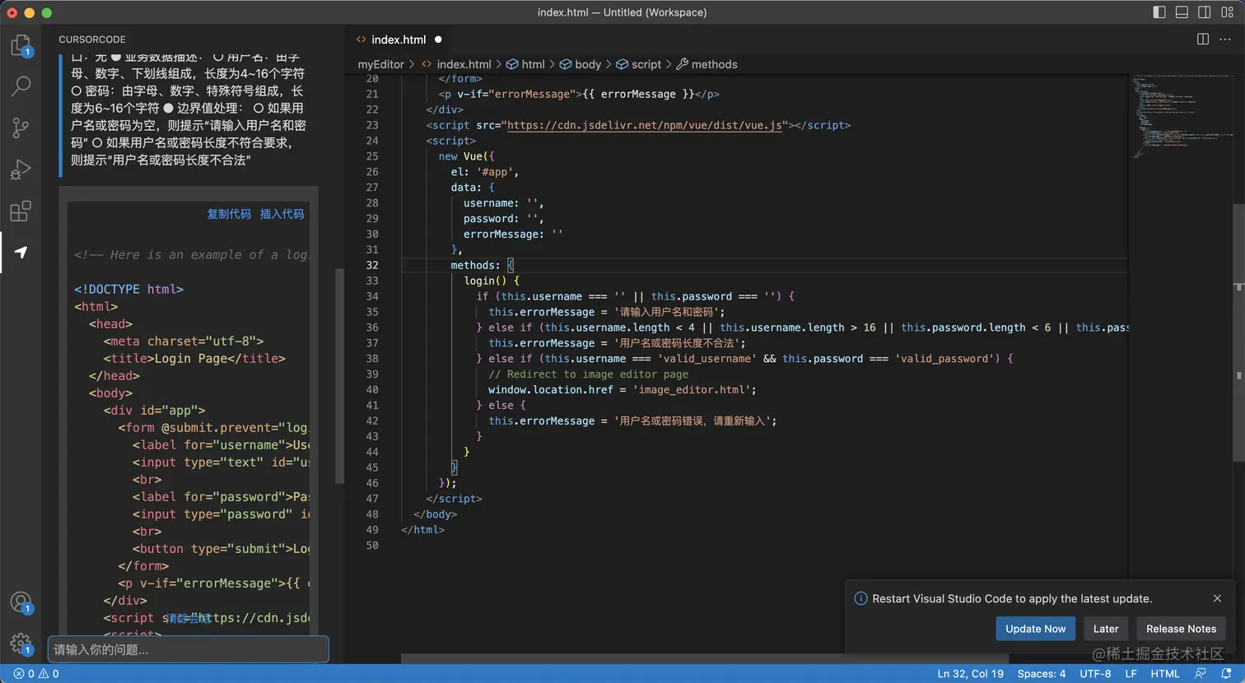Click Update Now button
The image size is (1245, 683).
pyautogui.click(x=1036, y=629)
